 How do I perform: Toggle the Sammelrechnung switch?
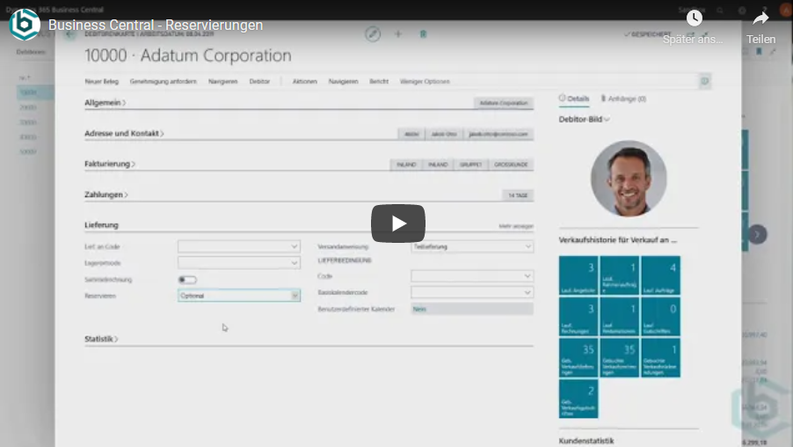coord(187,280)
